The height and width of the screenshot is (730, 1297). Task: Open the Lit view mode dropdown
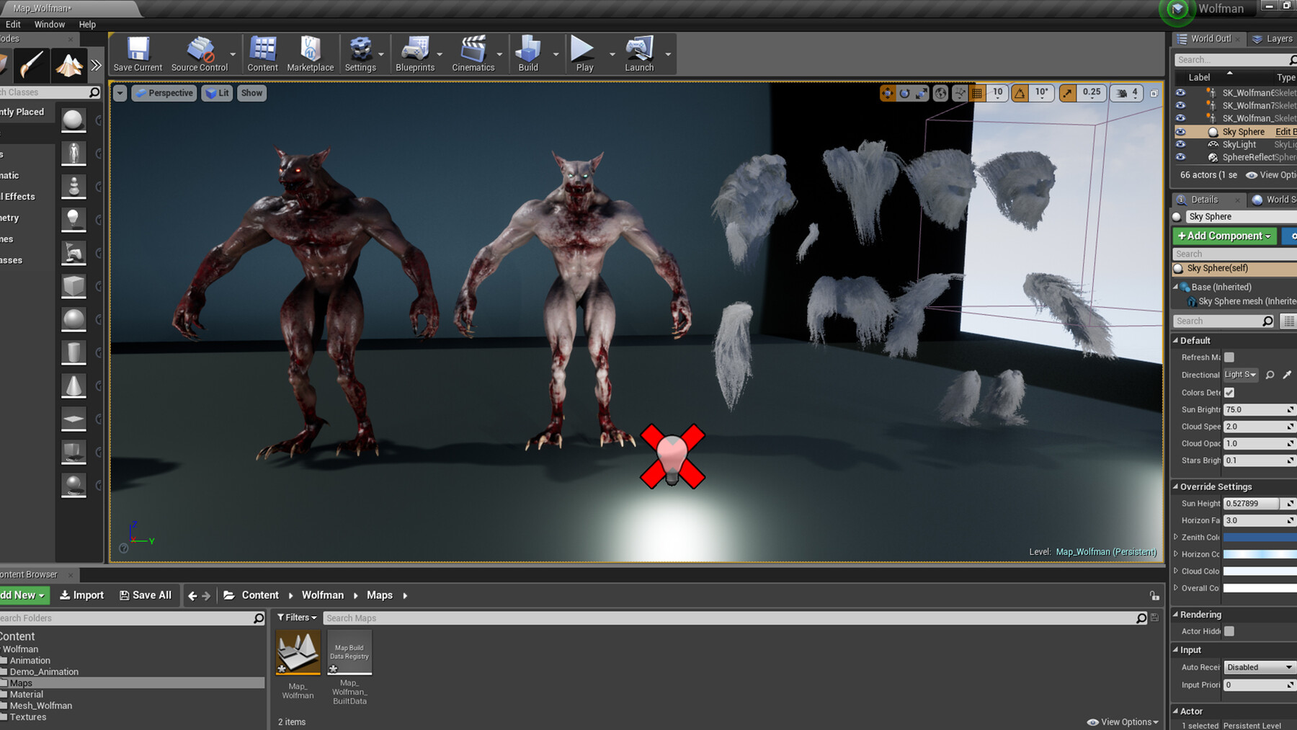coord(217,93)
